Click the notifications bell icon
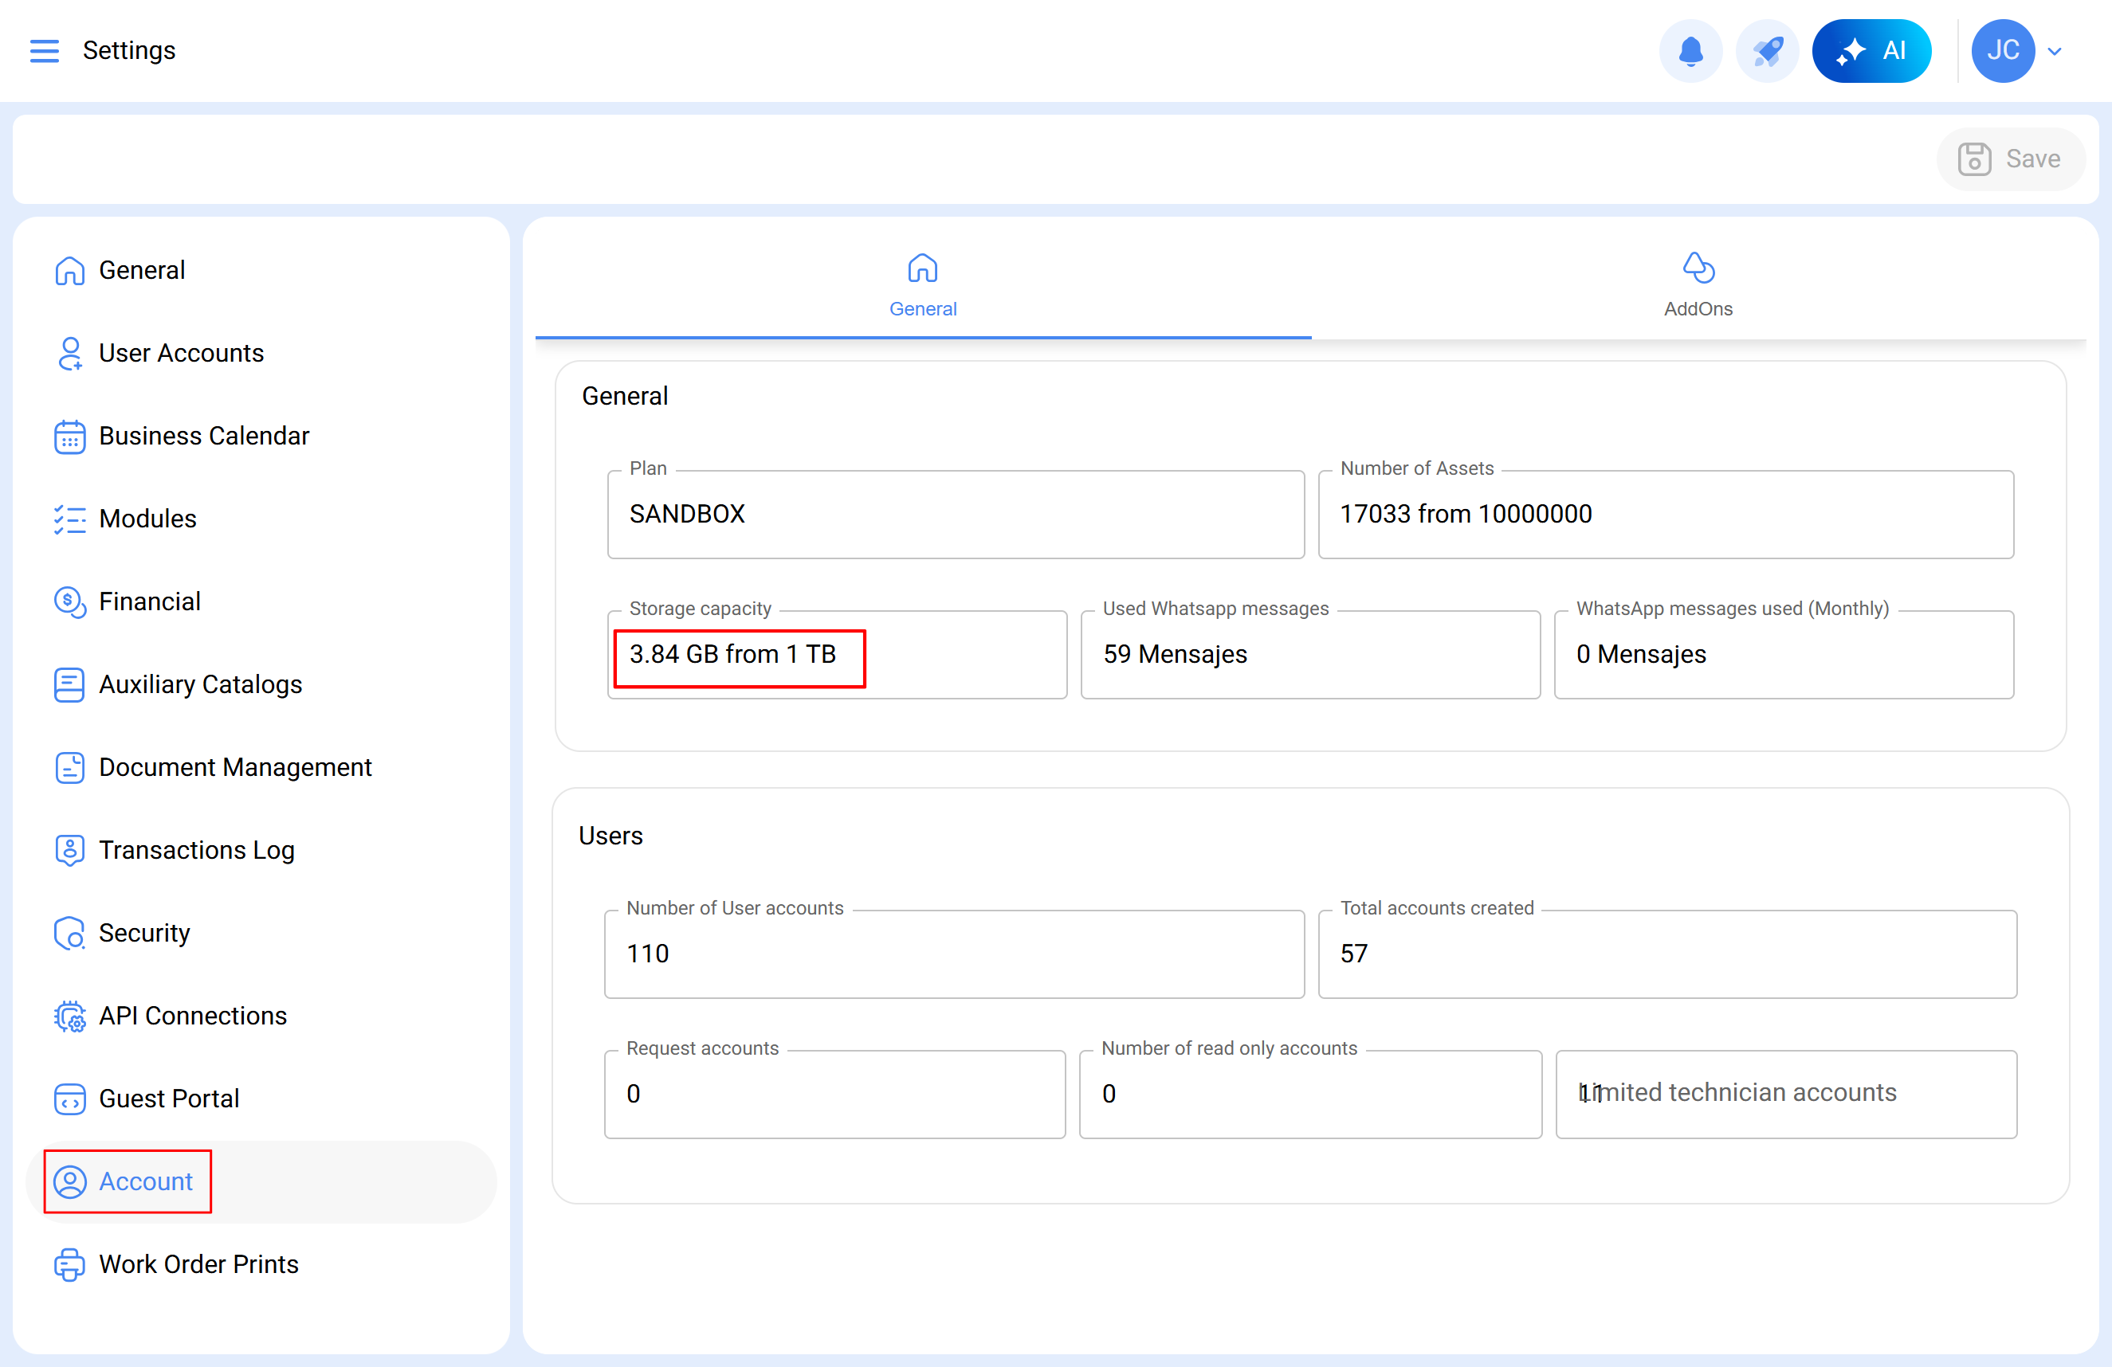This screenshot has height=1367, width=2112. [1690, 50]
